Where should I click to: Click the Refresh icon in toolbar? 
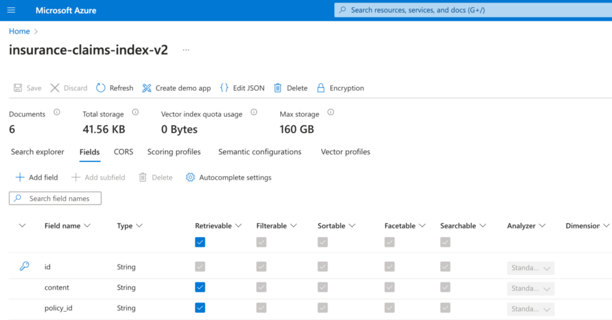[101, 88]
